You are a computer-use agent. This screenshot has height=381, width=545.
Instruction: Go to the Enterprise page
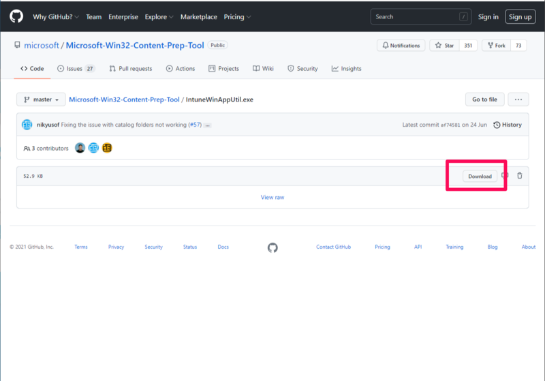[123, 16]
